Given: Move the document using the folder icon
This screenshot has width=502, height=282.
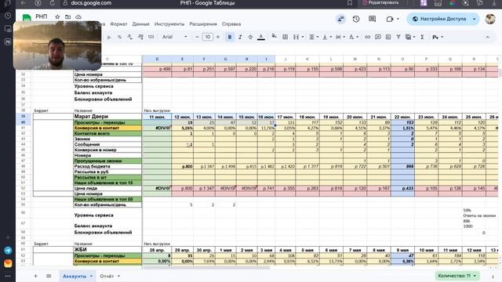Looking at the screenshot, I should pyautogui.click(x=68, y=16).
